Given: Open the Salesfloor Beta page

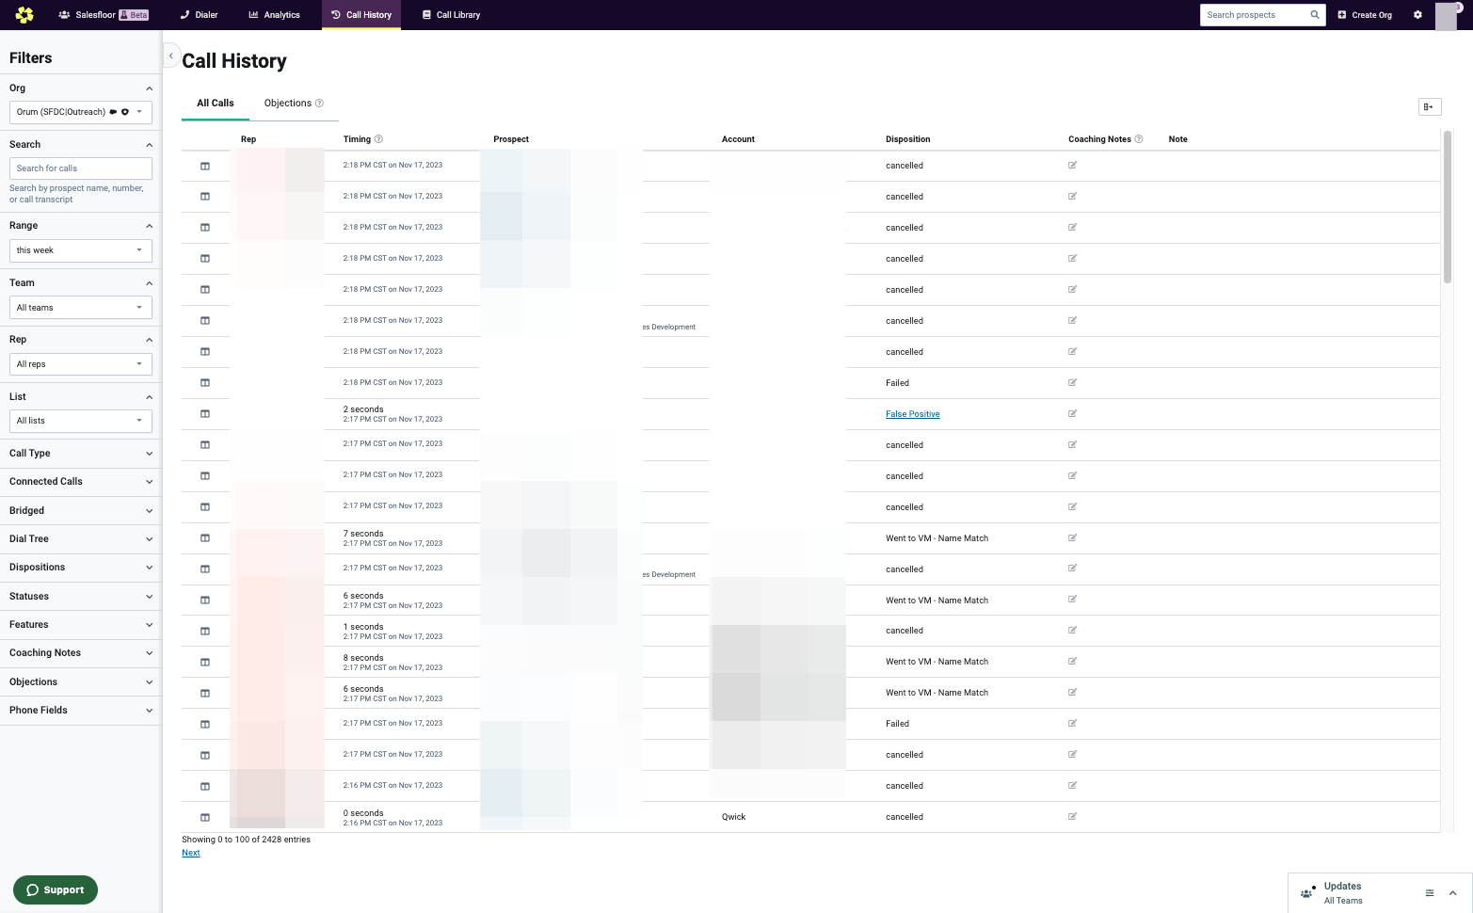Looking at the screenshot, I should [104, 15].
